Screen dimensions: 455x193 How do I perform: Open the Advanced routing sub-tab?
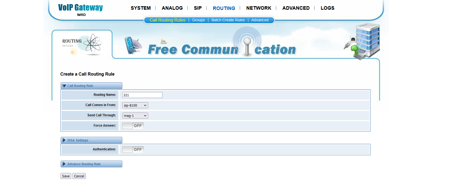click(x=260, y=20)
